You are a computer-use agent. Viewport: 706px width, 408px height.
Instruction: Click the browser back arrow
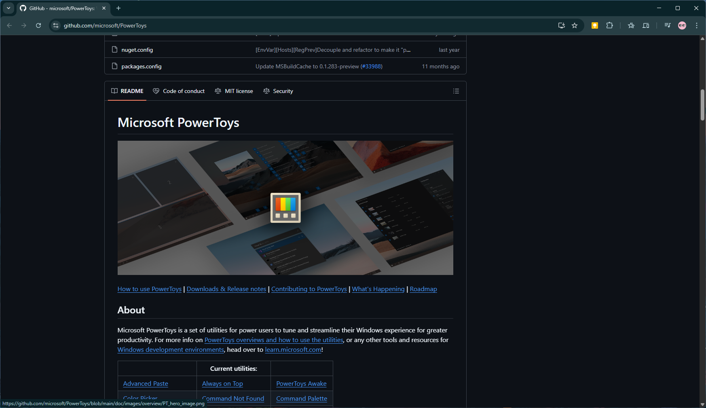[x=9, y=25]
